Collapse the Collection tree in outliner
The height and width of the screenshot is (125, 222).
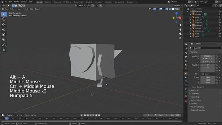tap(188, 11)
